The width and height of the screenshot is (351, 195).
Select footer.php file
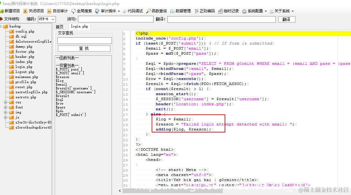click(x=25, y=52)
